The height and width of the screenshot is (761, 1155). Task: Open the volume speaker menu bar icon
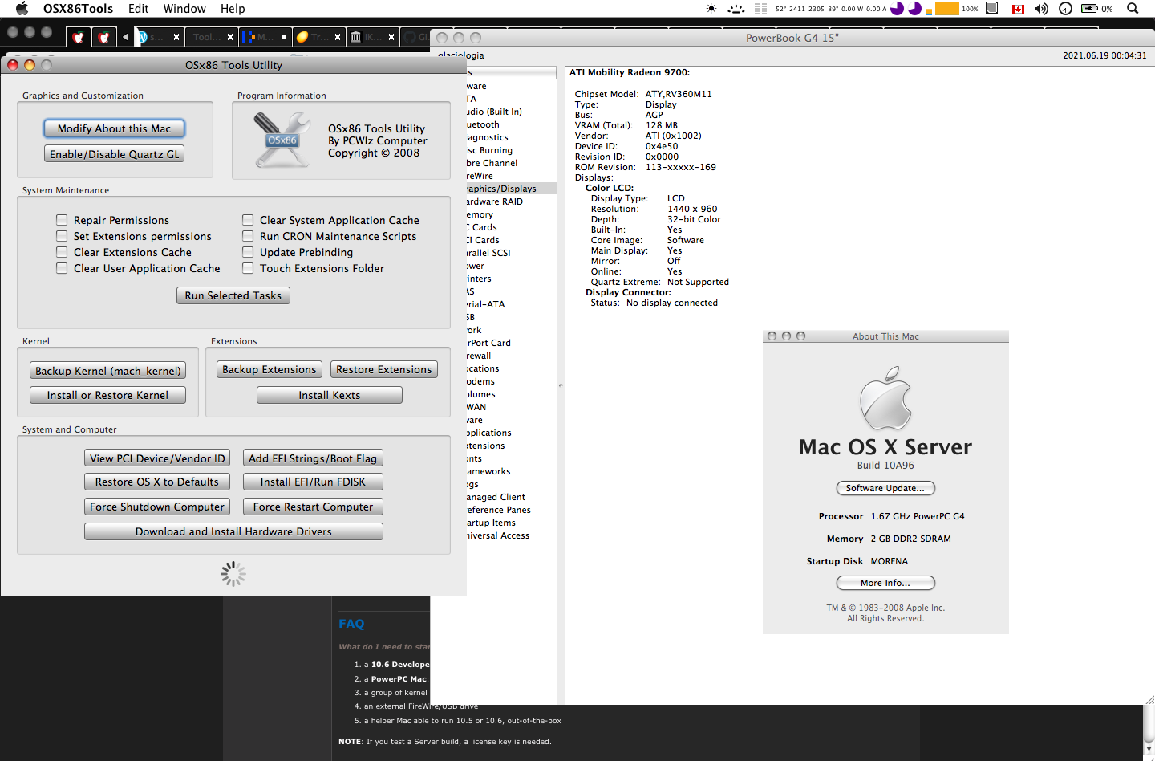coord(1041,9)
